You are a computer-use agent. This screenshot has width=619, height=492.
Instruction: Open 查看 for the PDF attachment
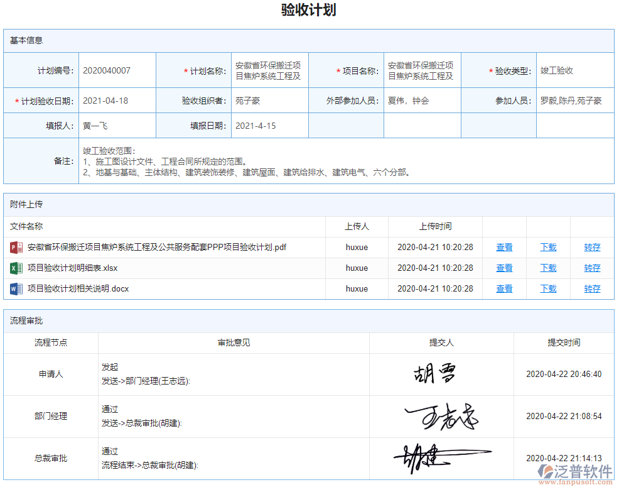click(x=504, y=247)
